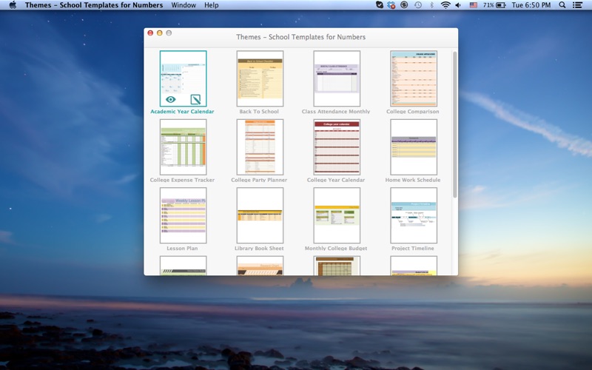This screenshot has width=592, height=370.
Task: Open the circular S icon in menu bar
Action: [404, 5]
